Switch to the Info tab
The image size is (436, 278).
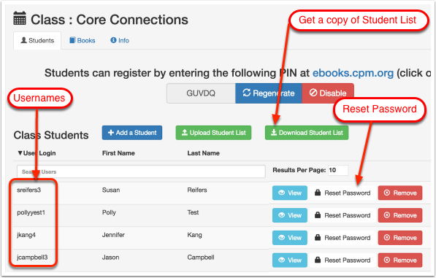tap(120, 41)
